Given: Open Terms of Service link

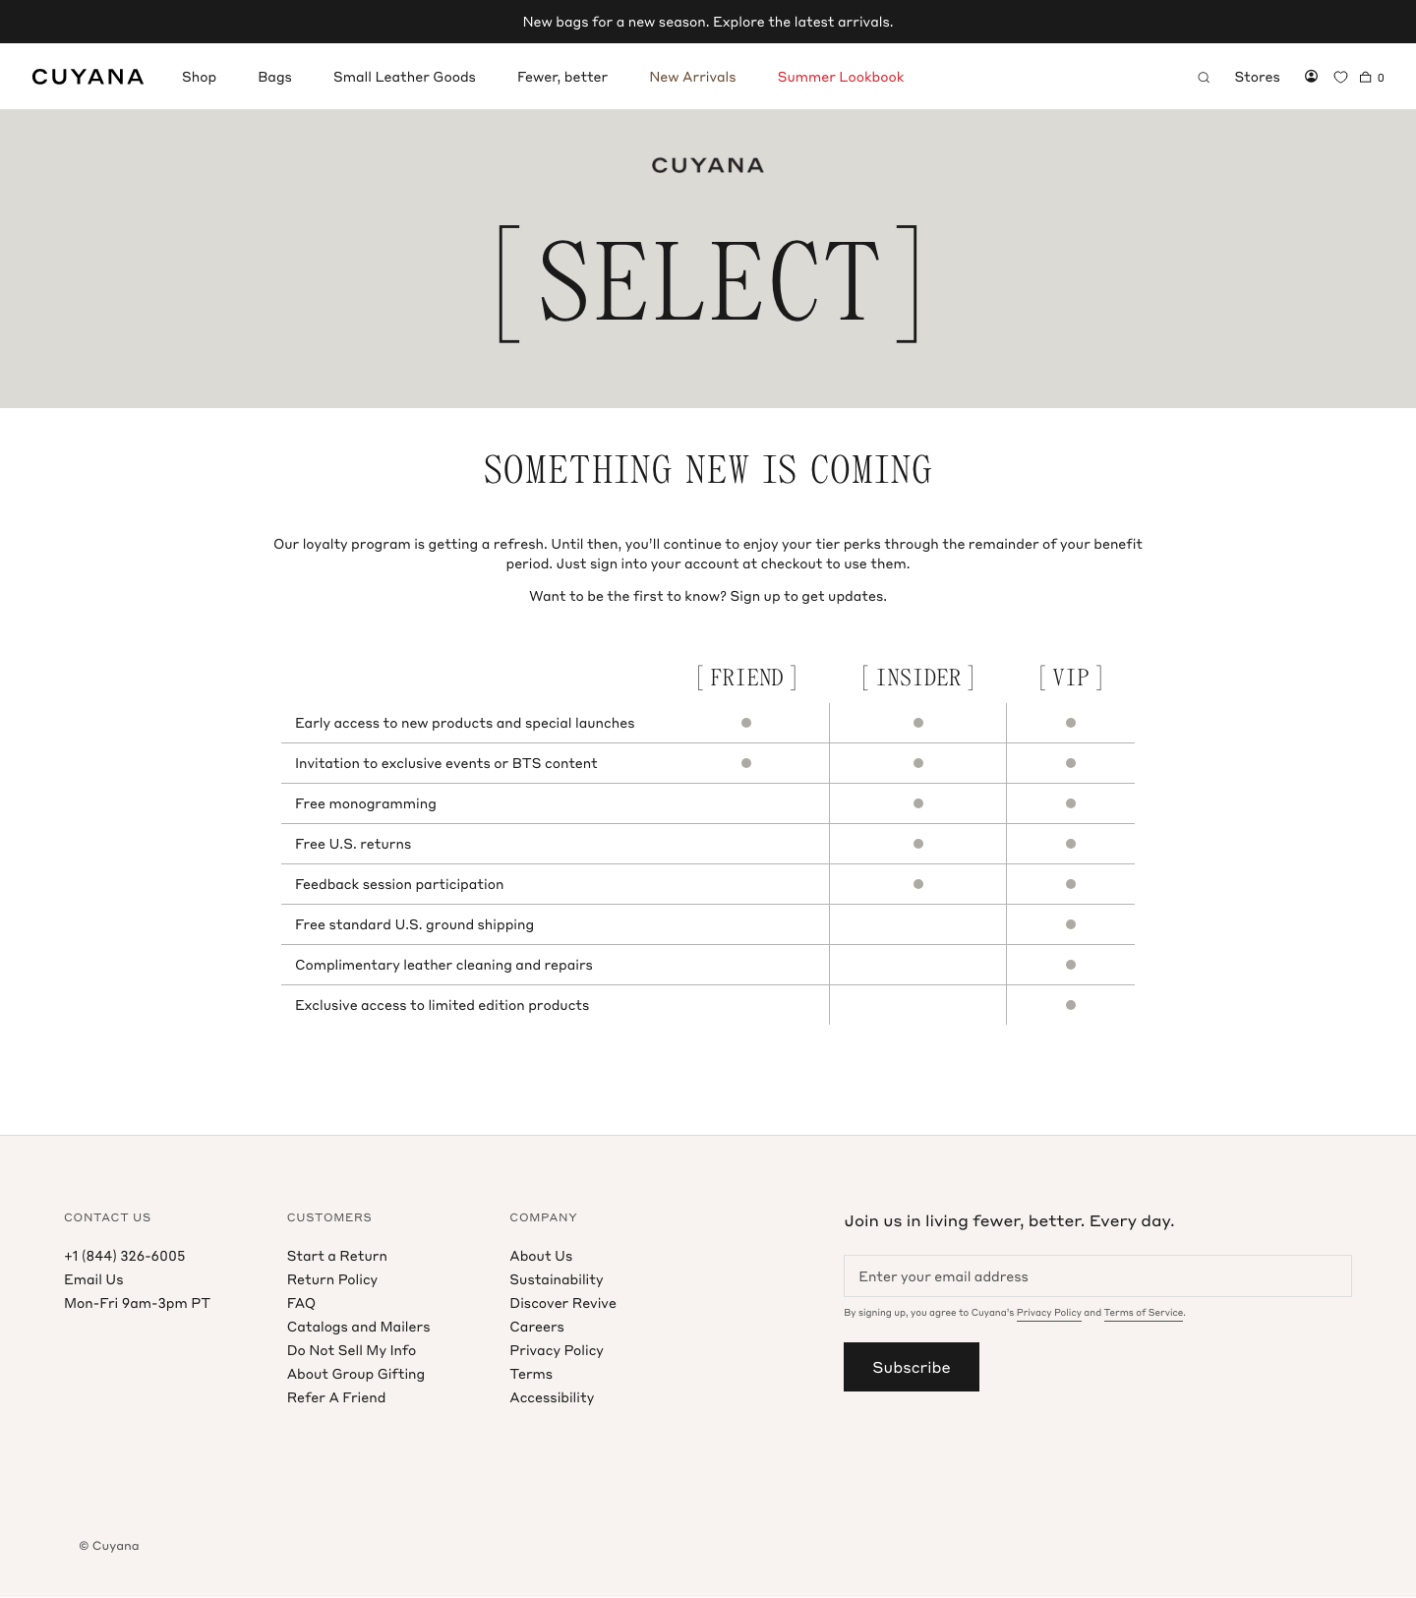Looking at the screenshot, I should 1144,1313.
